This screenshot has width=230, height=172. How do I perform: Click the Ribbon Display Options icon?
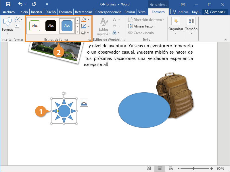[183, 5]
